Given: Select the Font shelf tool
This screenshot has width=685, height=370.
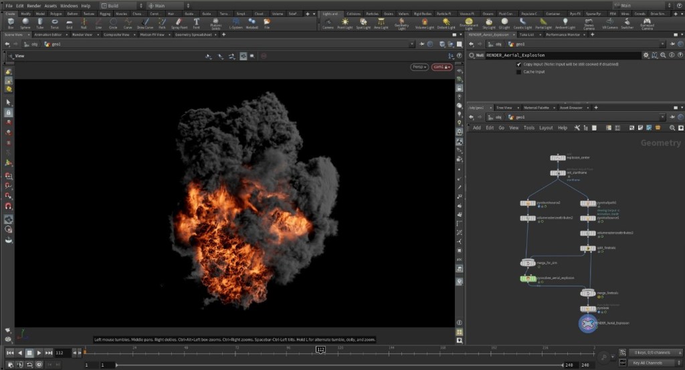Looking at the screenshot, I should pos(196,23).
